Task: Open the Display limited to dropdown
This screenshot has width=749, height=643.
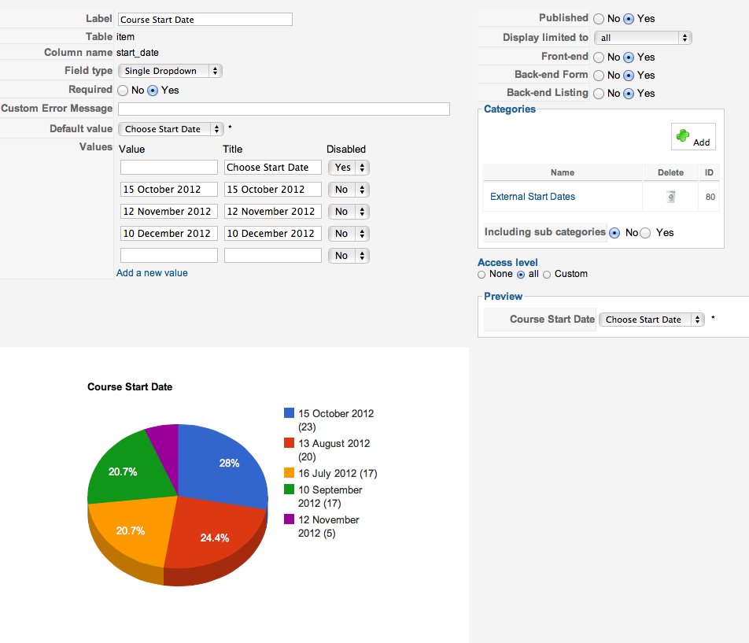Action: [x=643, y=38]
